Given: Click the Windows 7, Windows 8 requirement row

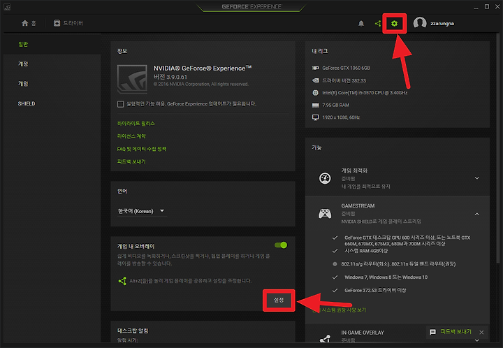Looking at the screenshot, I should click(386, 277).
